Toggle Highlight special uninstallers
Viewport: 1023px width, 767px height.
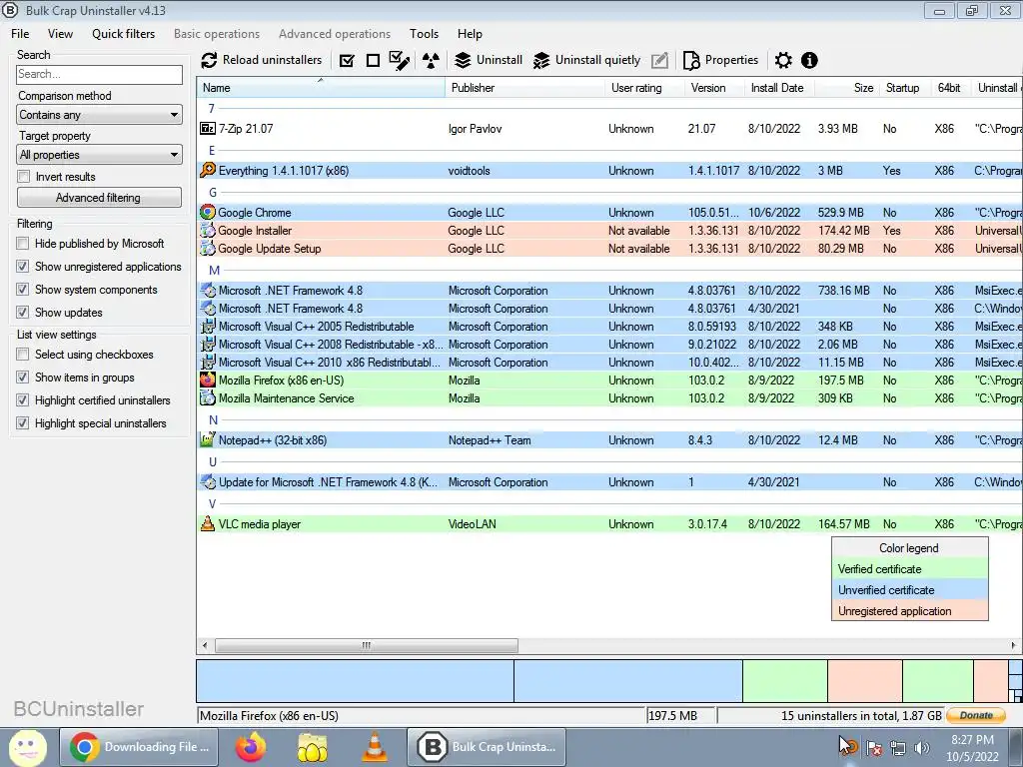[23, 422]
